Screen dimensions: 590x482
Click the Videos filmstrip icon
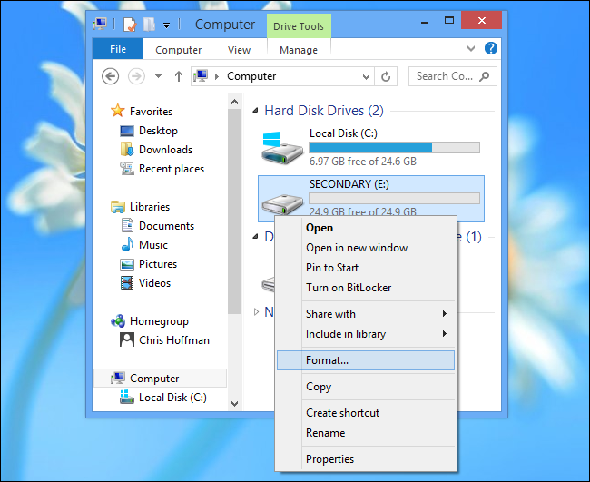tap(127, 282)
